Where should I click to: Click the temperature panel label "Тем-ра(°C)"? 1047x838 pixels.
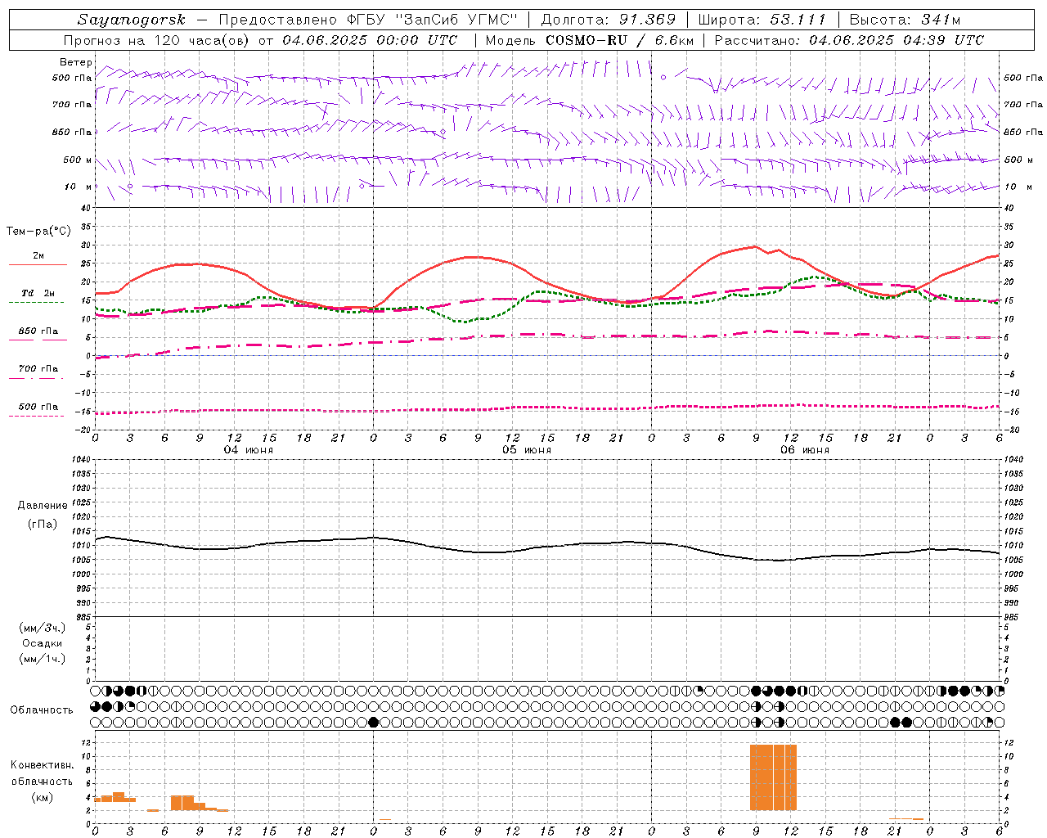38,232
